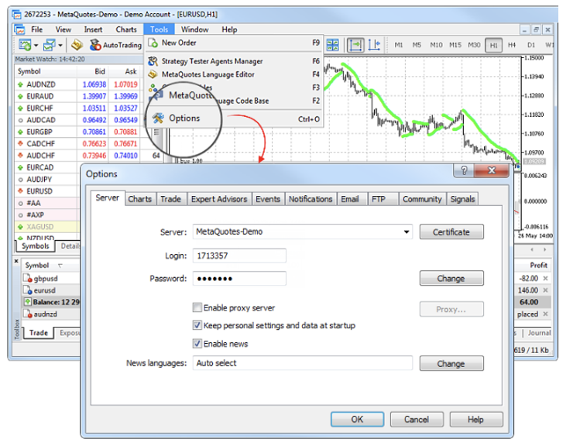573x446 pixels.
Task: Close the gbpusd position with the x
Action: click(545, 279)
